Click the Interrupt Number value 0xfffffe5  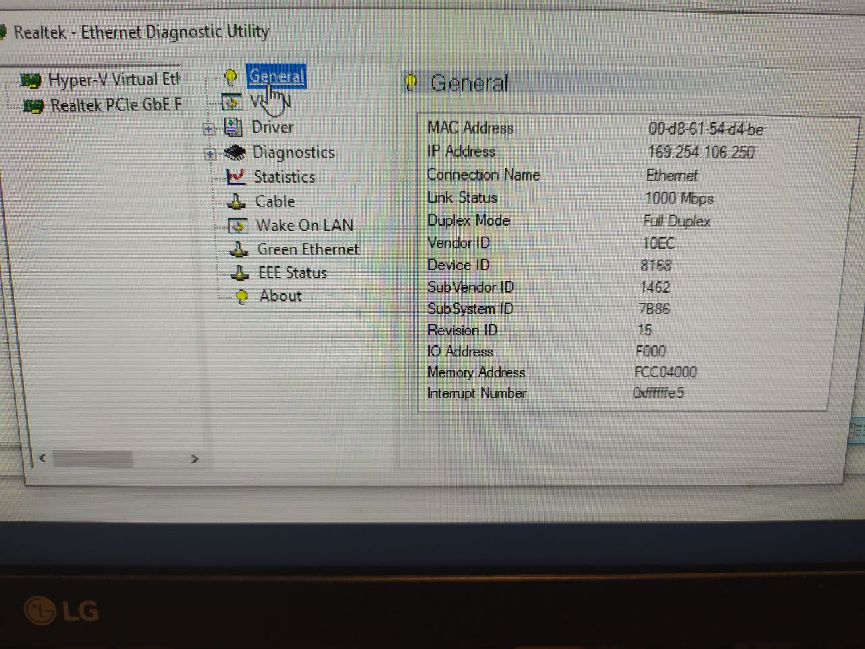pyautogui.click(x=658, y=393)
